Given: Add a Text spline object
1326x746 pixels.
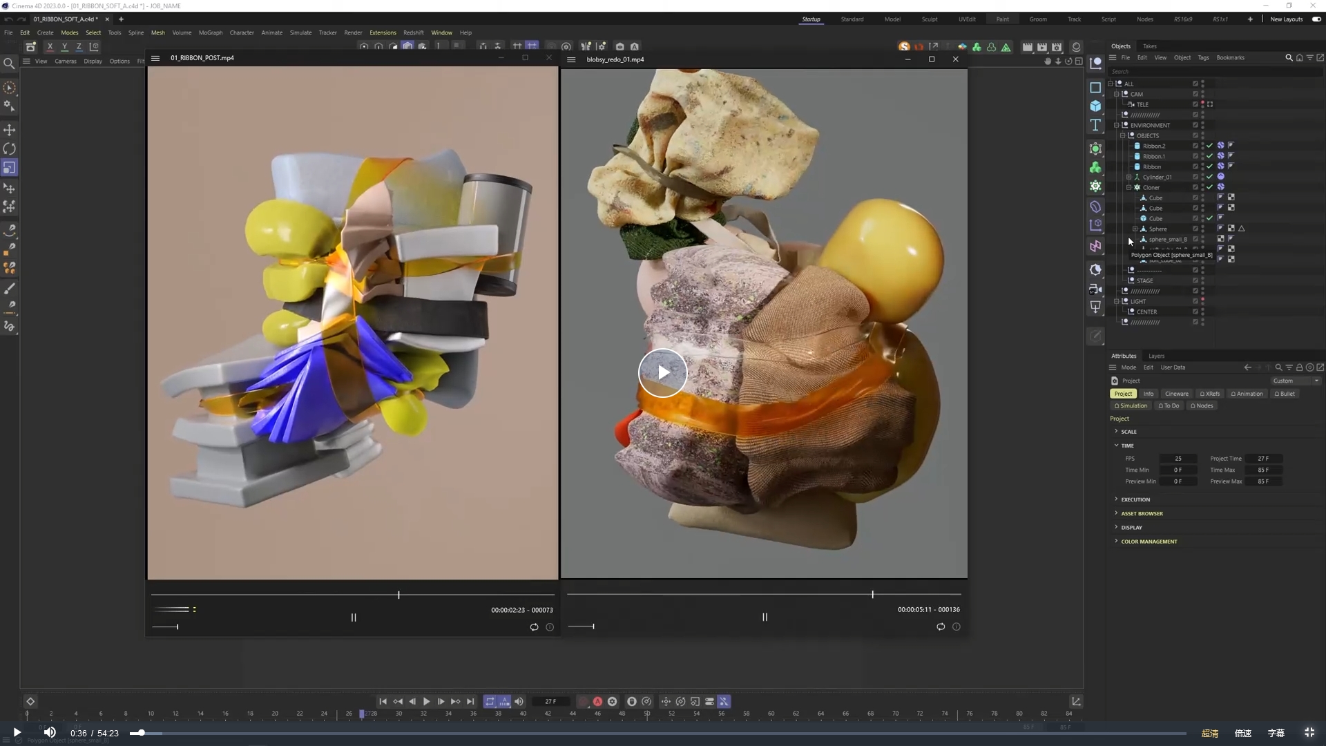Looking at the screenshot, I should click(x=1095, y=125).
